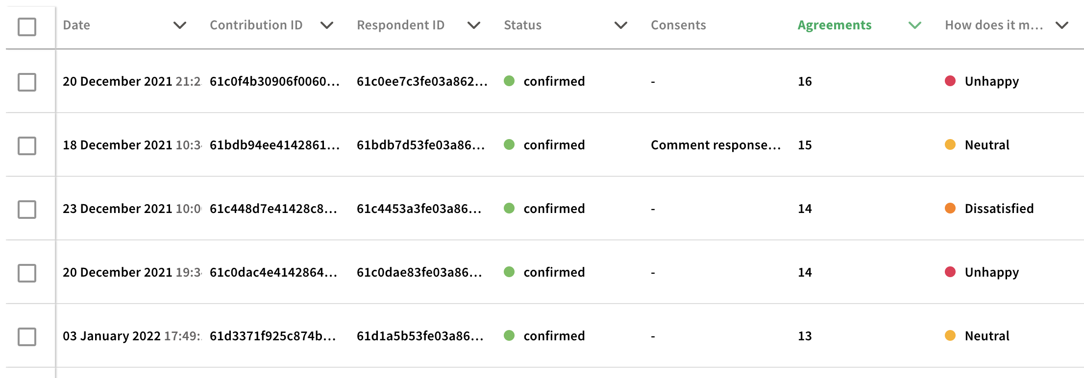Viewport: 1084px width, 378px height.
Task: Click the yellow Neutral dot for 18 December row
Action: (x=950, y=144)
